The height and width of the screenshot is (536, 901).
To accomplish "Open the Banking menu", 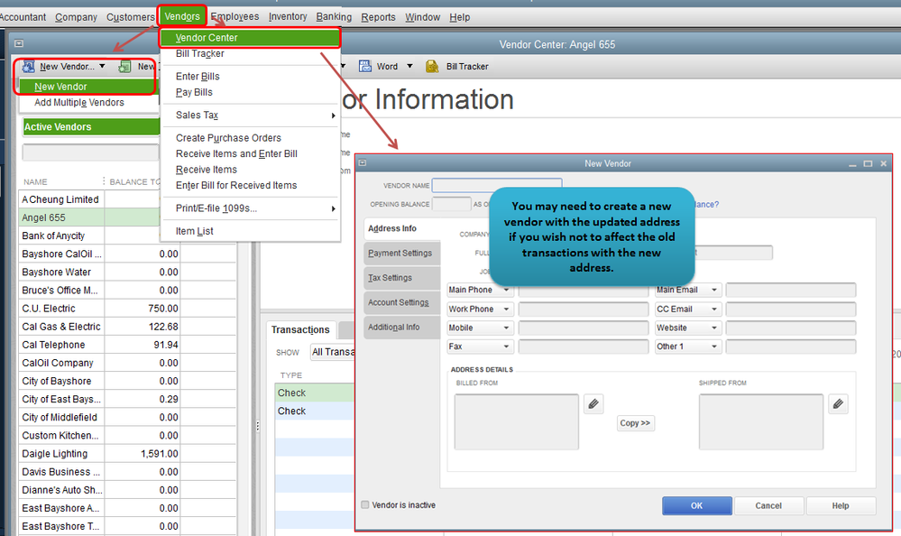I will pyautogui.click(x=334, y=16).
